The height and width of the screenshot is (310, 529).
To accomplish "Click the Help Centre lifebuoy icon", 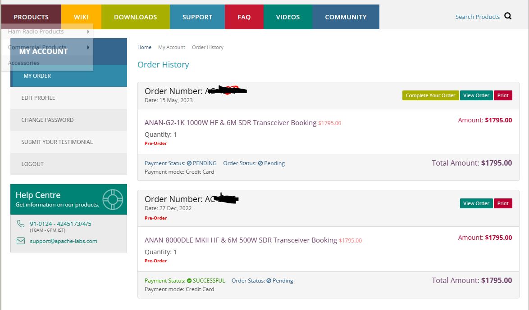I will 113,199.
